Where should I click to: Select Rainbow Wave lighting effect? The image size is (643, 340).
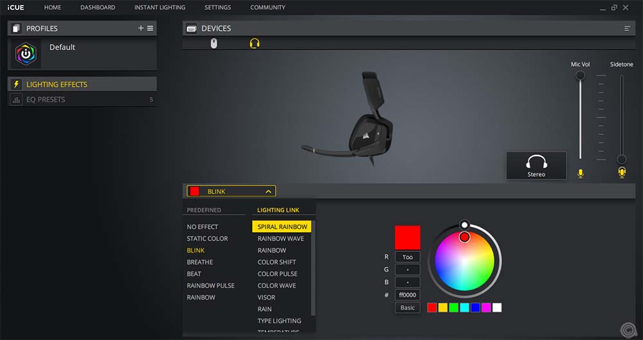click(x=280, y=238)
